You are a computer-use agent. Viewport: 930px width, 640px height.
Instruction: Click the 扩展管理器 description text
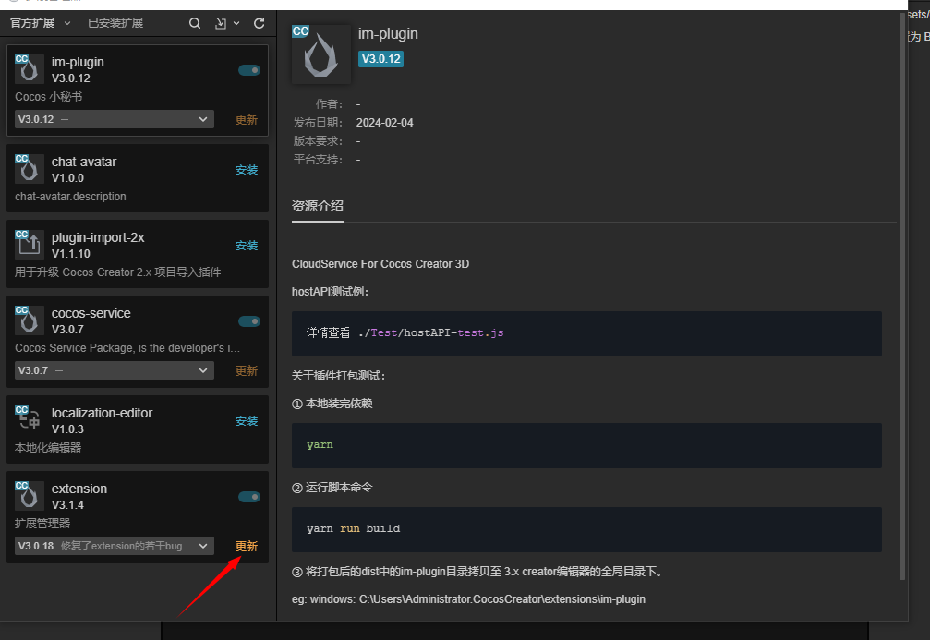pos(42,524)
